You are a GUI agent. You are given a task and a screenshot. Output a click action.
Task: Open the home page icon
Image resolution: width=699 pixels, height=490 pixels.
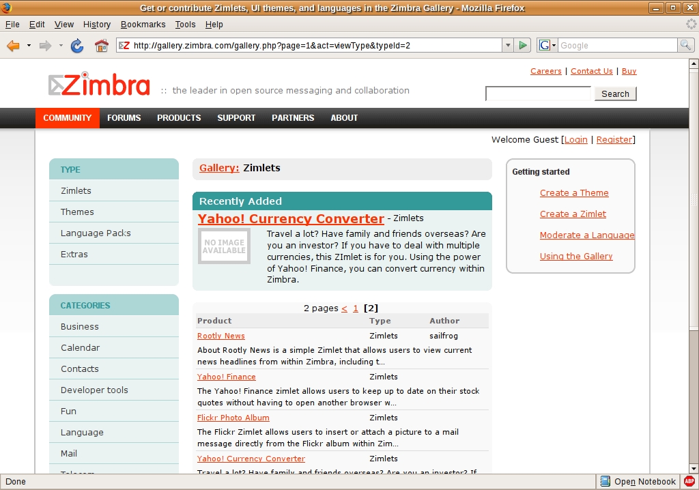[x=101, y=45]
